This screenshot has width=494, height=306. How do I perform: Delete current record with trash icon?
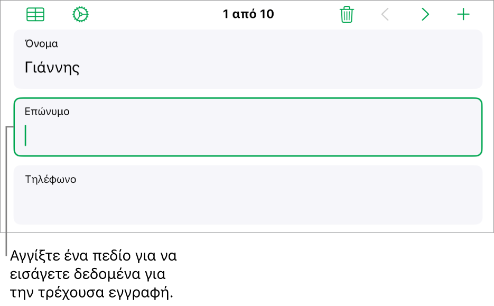[x=347, y=14]
